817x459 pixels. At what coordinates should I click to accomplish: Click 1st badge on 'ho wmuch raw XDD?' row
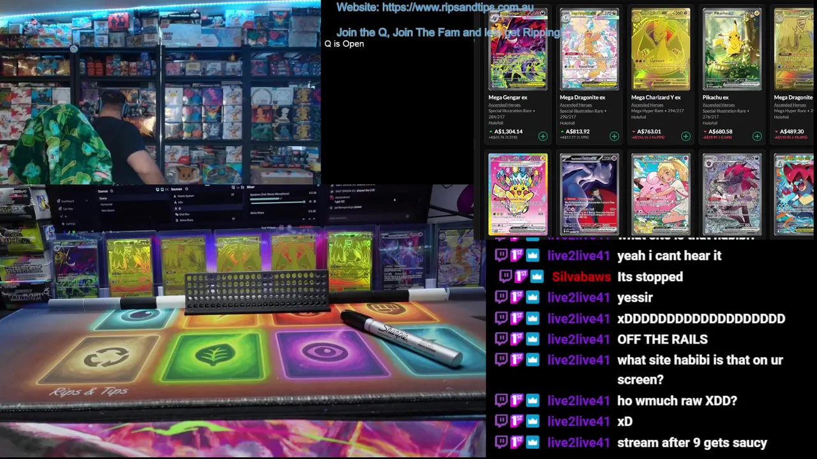pos(516,400)
